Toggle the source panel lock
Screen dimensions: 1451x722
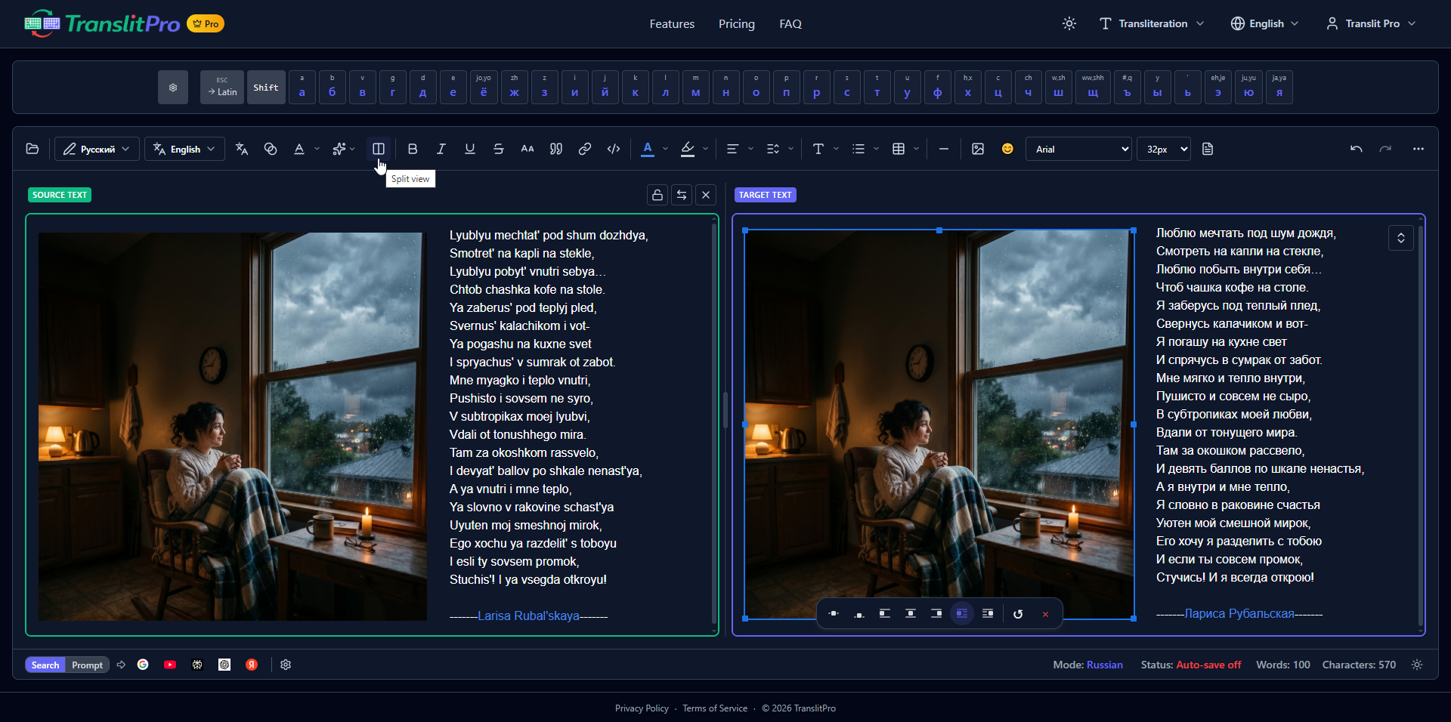[x=657, y=195]
